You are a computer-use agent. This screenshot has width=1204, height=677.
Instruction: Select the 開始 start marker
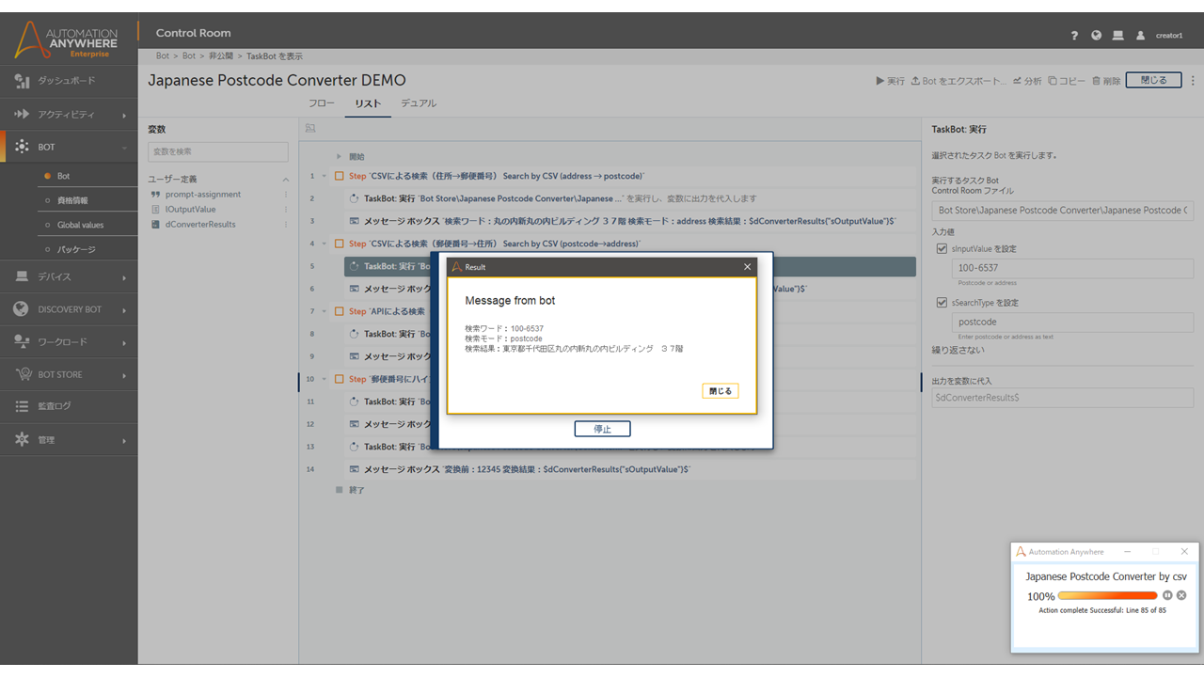(350, 157)
